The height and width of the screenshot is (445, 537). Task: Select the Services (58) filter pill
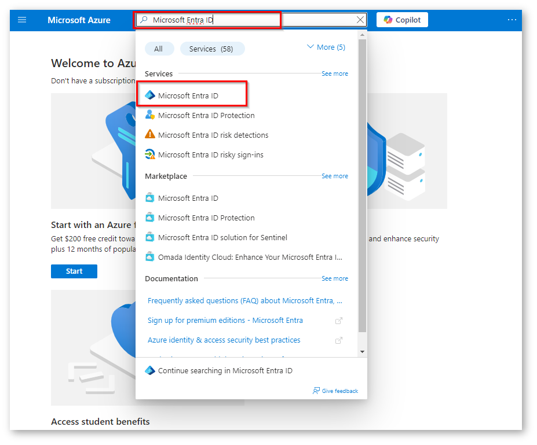pos(211,49)
